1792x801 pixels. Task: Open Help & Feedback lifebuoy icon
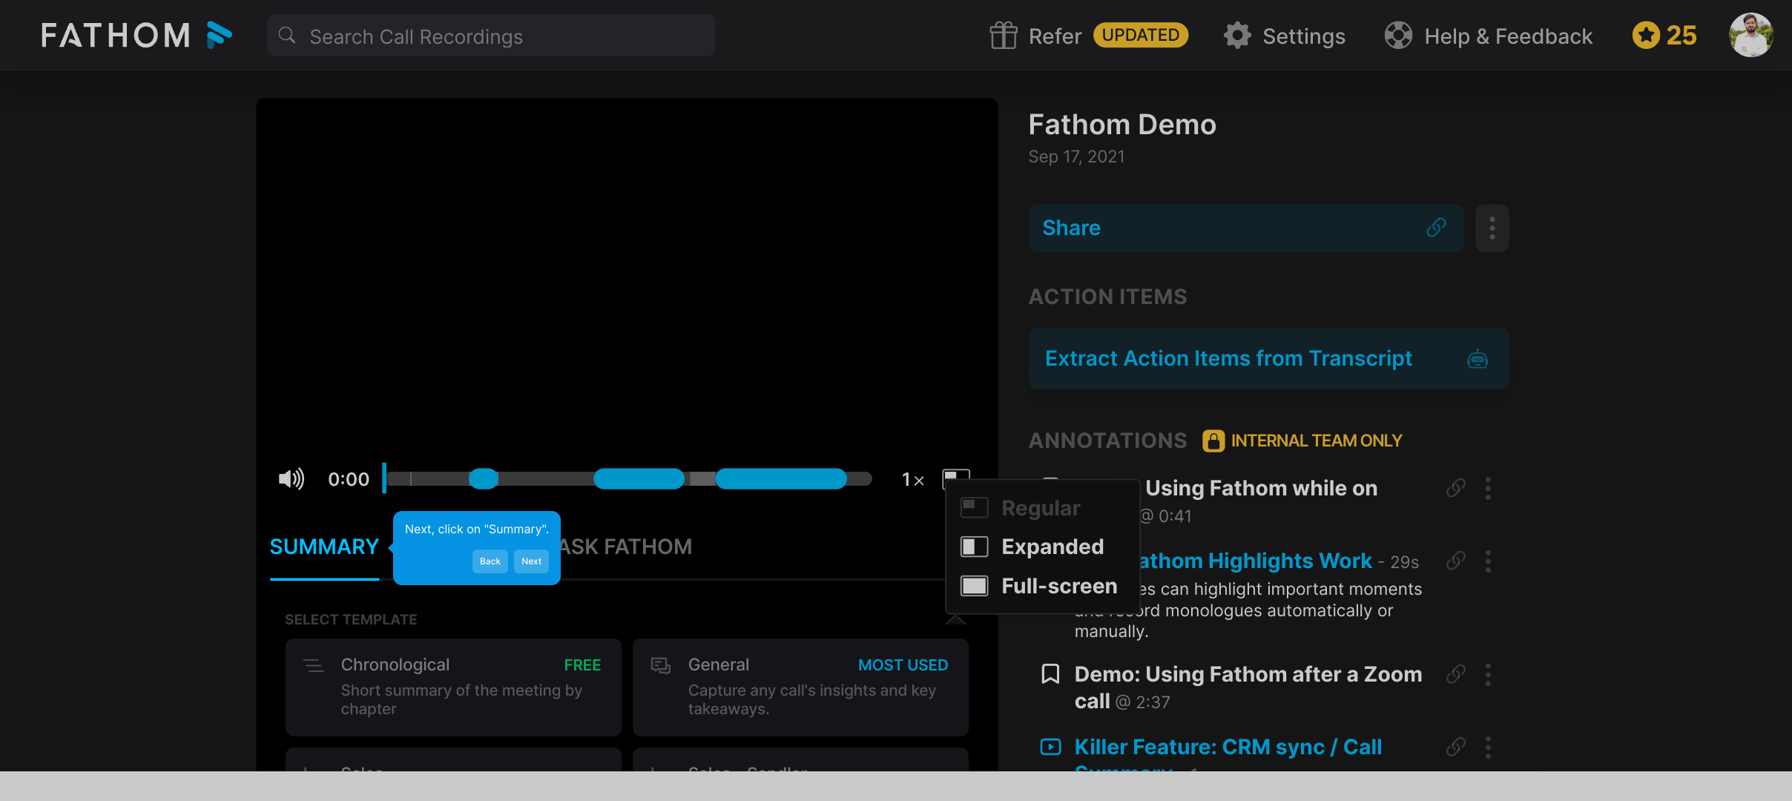pos(1398,36)
